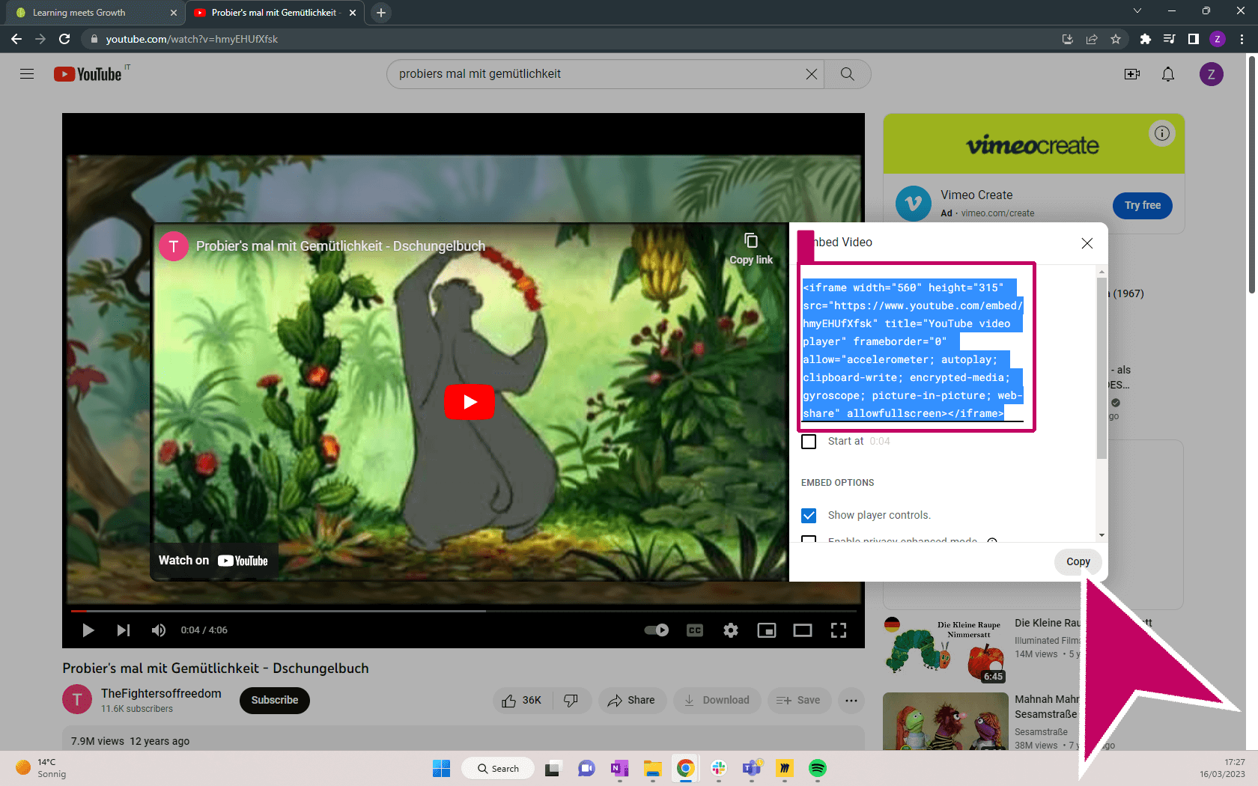
Task: Open a new browser tab
Action: (381, 13)
